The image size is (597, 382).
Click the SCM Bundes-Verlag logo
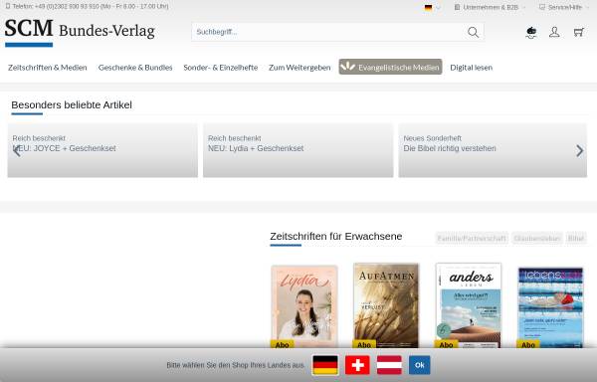point(80,33)
